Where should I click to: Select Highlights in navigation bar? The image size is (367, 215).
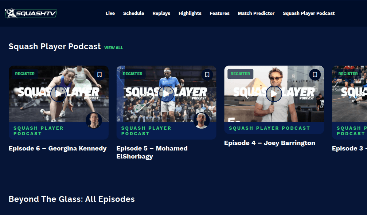pyautogui.click(x=190, y=13)
